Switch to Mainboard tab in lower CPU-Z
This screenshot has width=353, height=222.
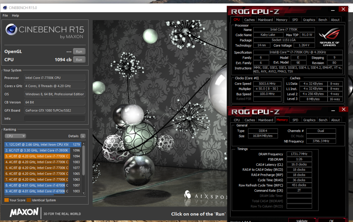point(266,120)
